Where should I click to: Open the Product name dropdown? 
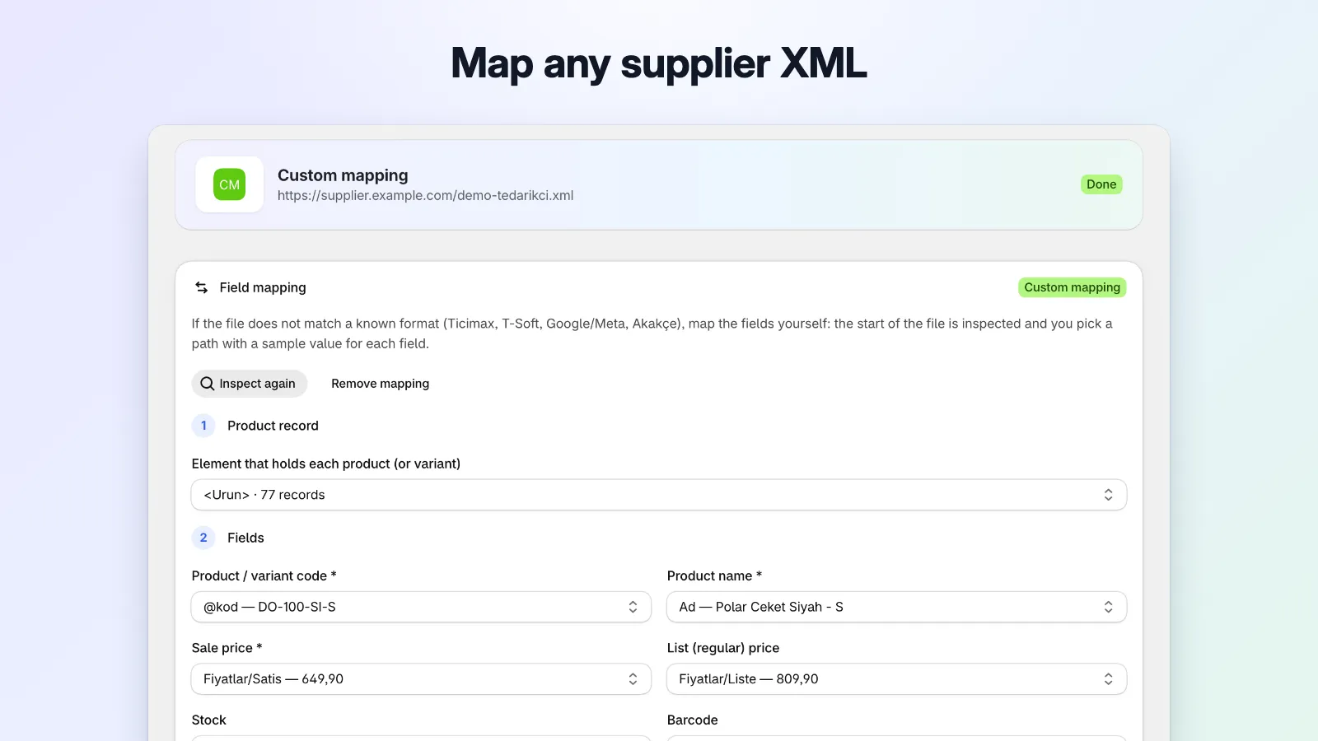coord(896,607)
